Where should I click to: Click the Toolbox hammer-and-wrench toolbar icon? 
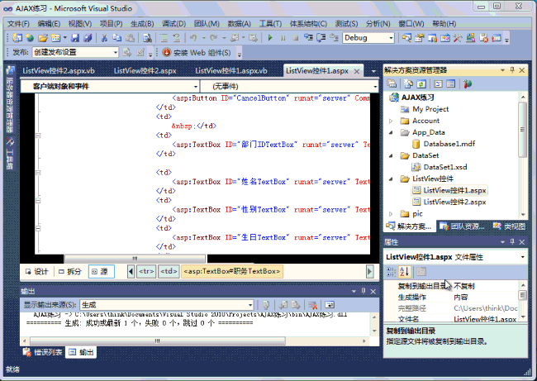tap(458, 38)
